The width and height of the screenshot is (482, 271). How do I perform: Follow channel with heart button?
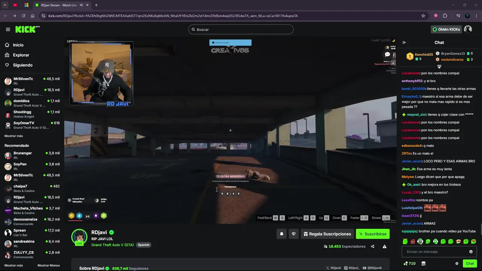point(294,234)
